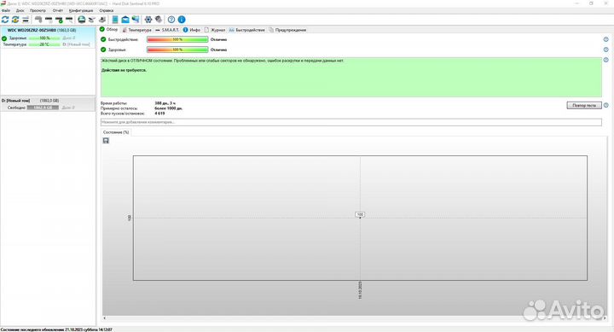Open the blue report document toolbar icon

[115, 20]
